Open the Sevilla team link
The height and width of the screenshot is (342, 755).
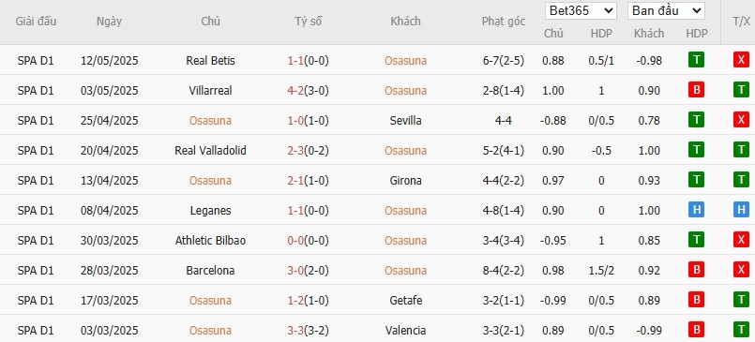click(405, 121)
